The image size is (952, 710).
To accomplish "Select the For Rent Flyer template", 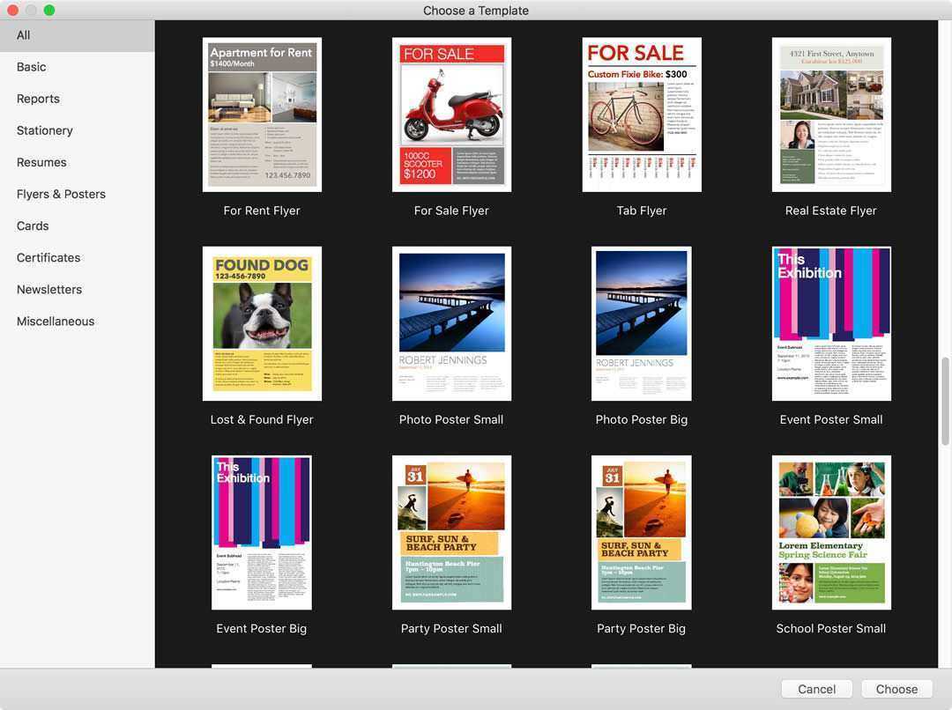I will pyautogui.click(x=262, y=115).
